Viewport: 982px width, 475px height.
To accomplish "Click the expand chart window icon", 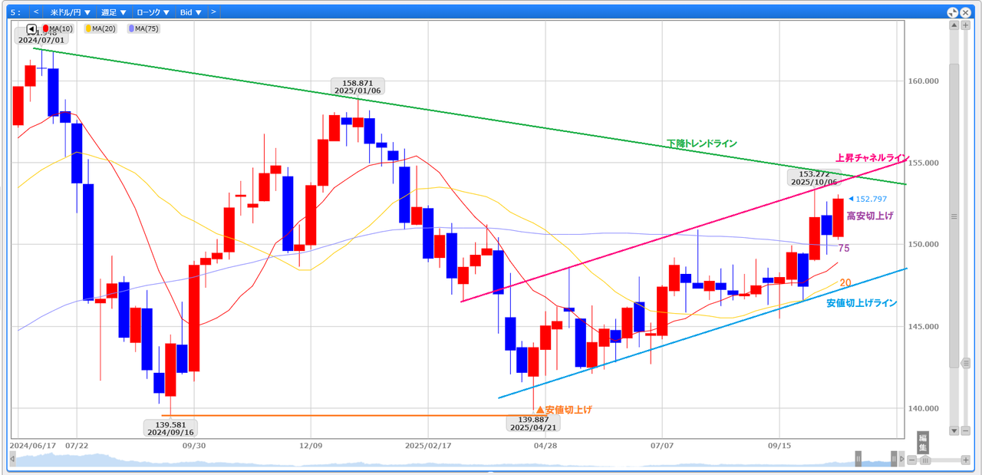I will pos(952,12).
